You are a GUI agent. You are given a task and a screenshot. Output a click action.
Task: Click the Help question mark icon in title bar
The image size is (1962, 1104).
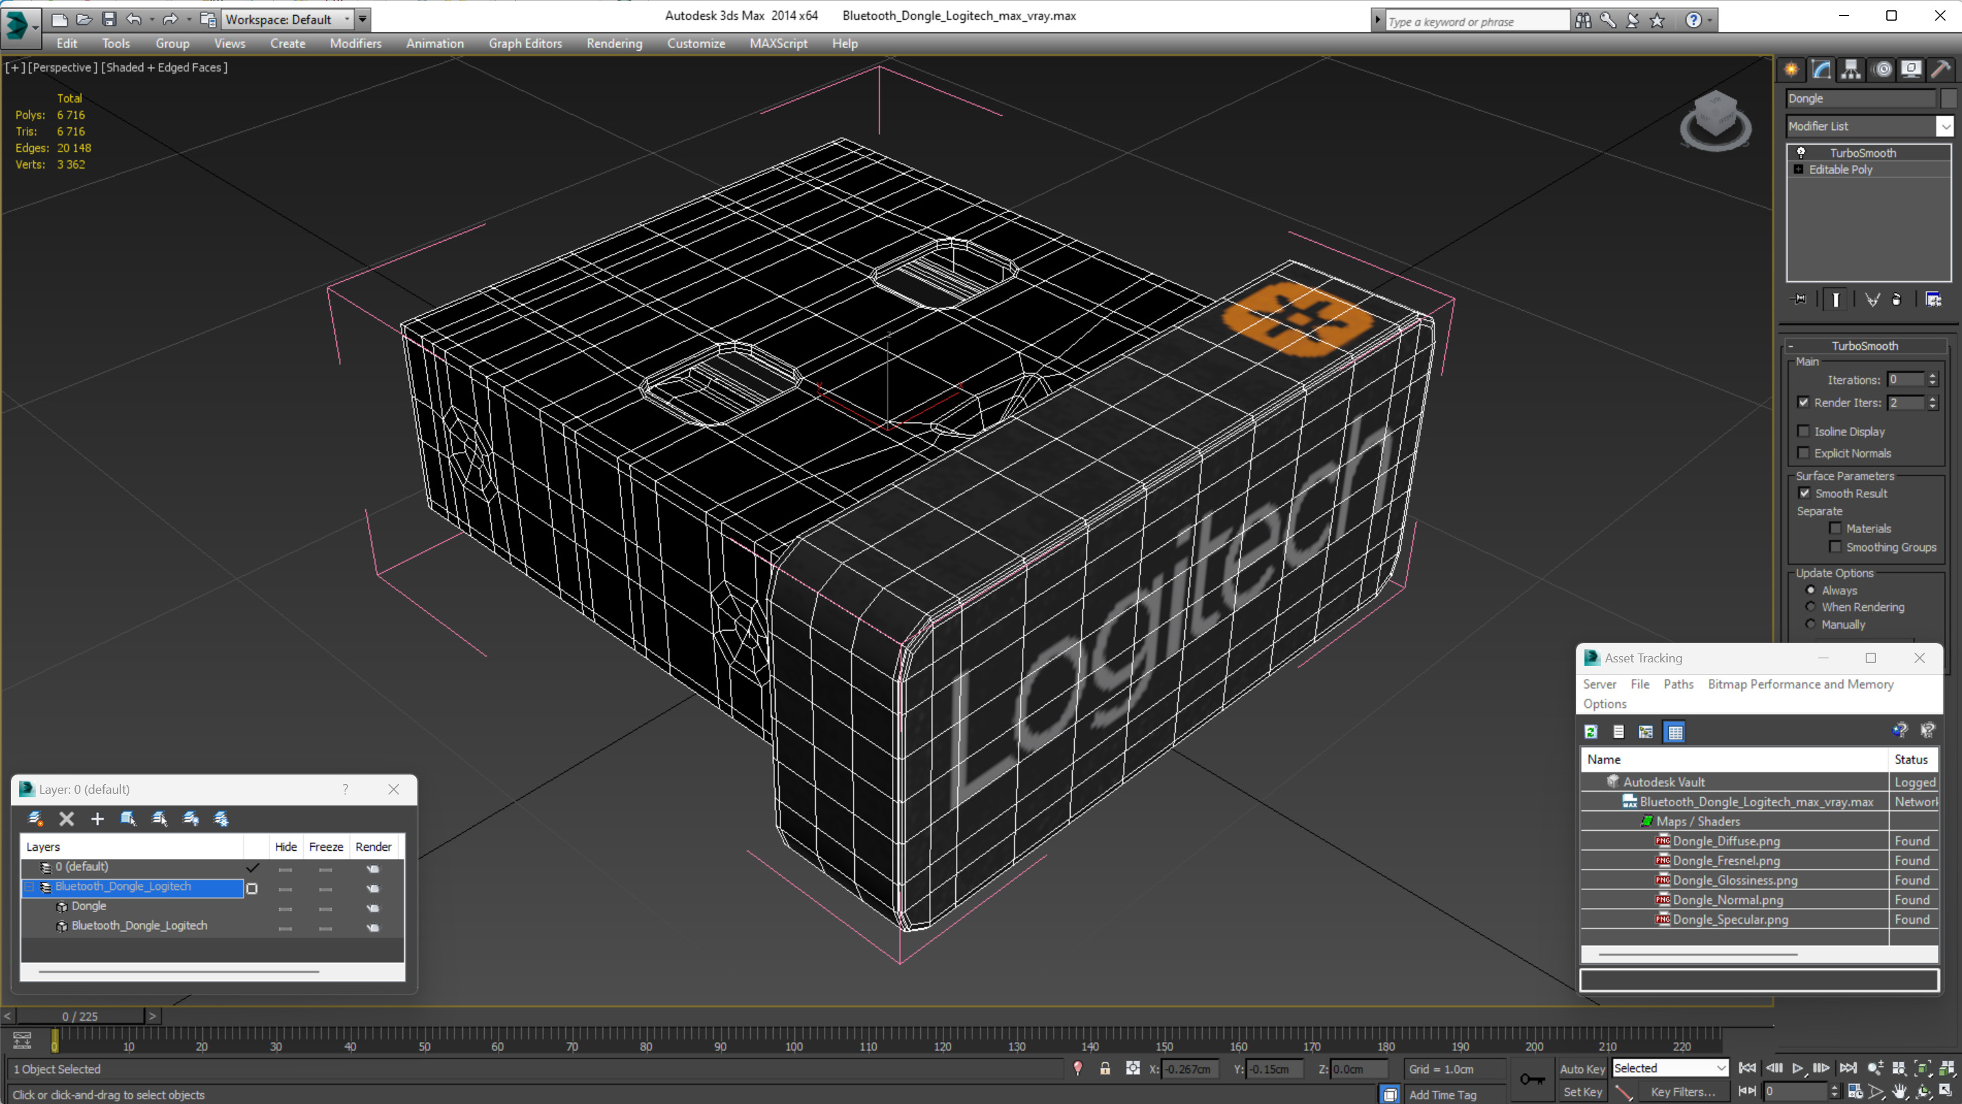click(1693, 21)
